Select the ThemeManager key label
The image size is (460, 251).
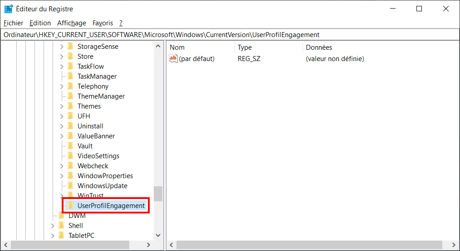(x=101, y=96)
